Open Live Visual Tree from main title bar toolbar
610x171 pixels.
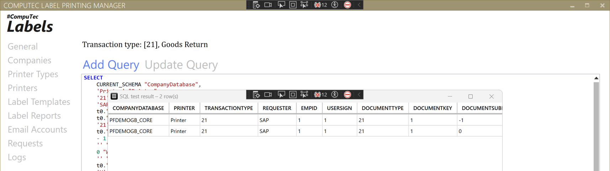pyautogui.click(x=256, y=5)
